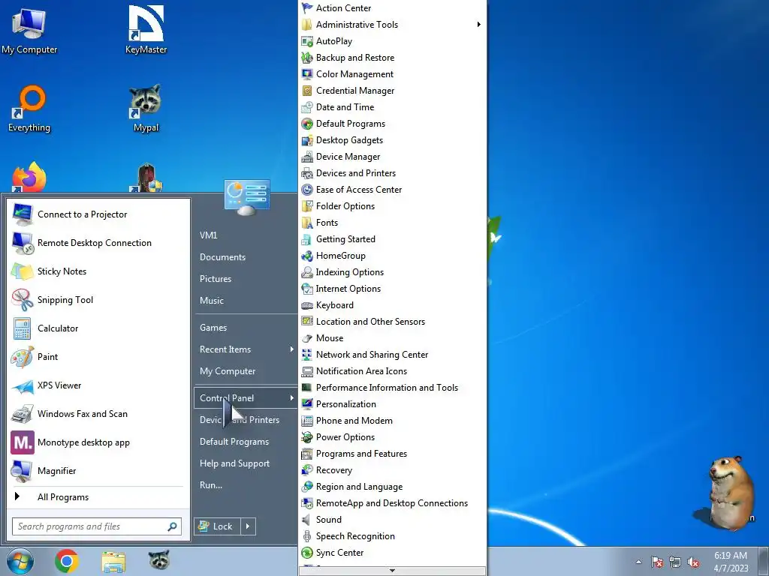Open the My Computer desktop icon
Screen dimensions: 769x576
click(x=29, y=30)
